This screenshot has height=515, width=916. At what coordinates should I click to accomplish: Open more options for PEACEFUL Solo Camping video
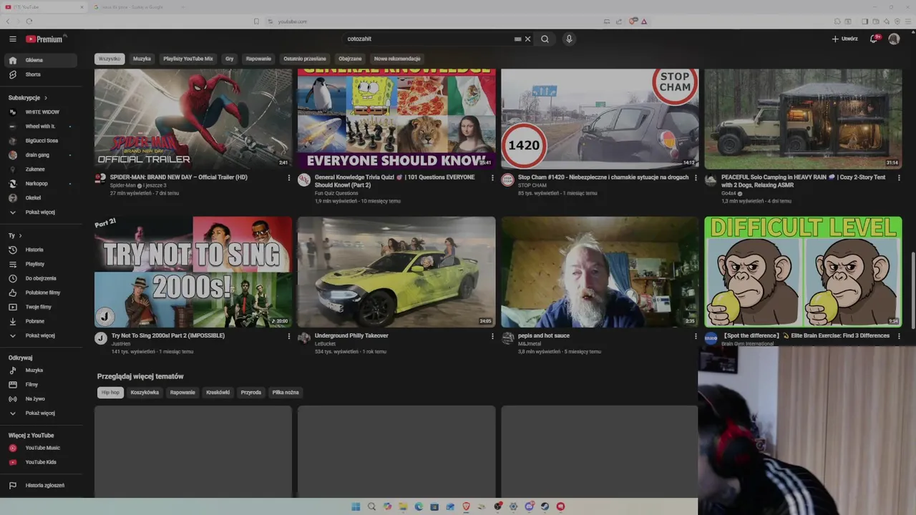[x=899, y=177]
